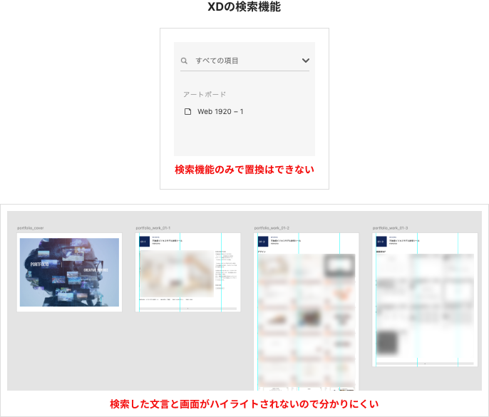This screenshot has width=489, height=417.
Task: Click the artboard page icon beside Web 1920
Action: (187, 112)
